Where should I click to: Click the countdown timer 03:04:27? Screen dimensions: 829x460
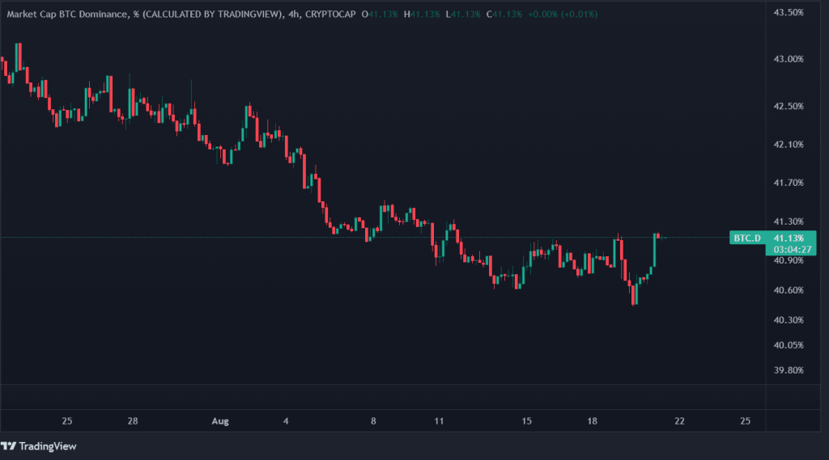click(792, 249)
